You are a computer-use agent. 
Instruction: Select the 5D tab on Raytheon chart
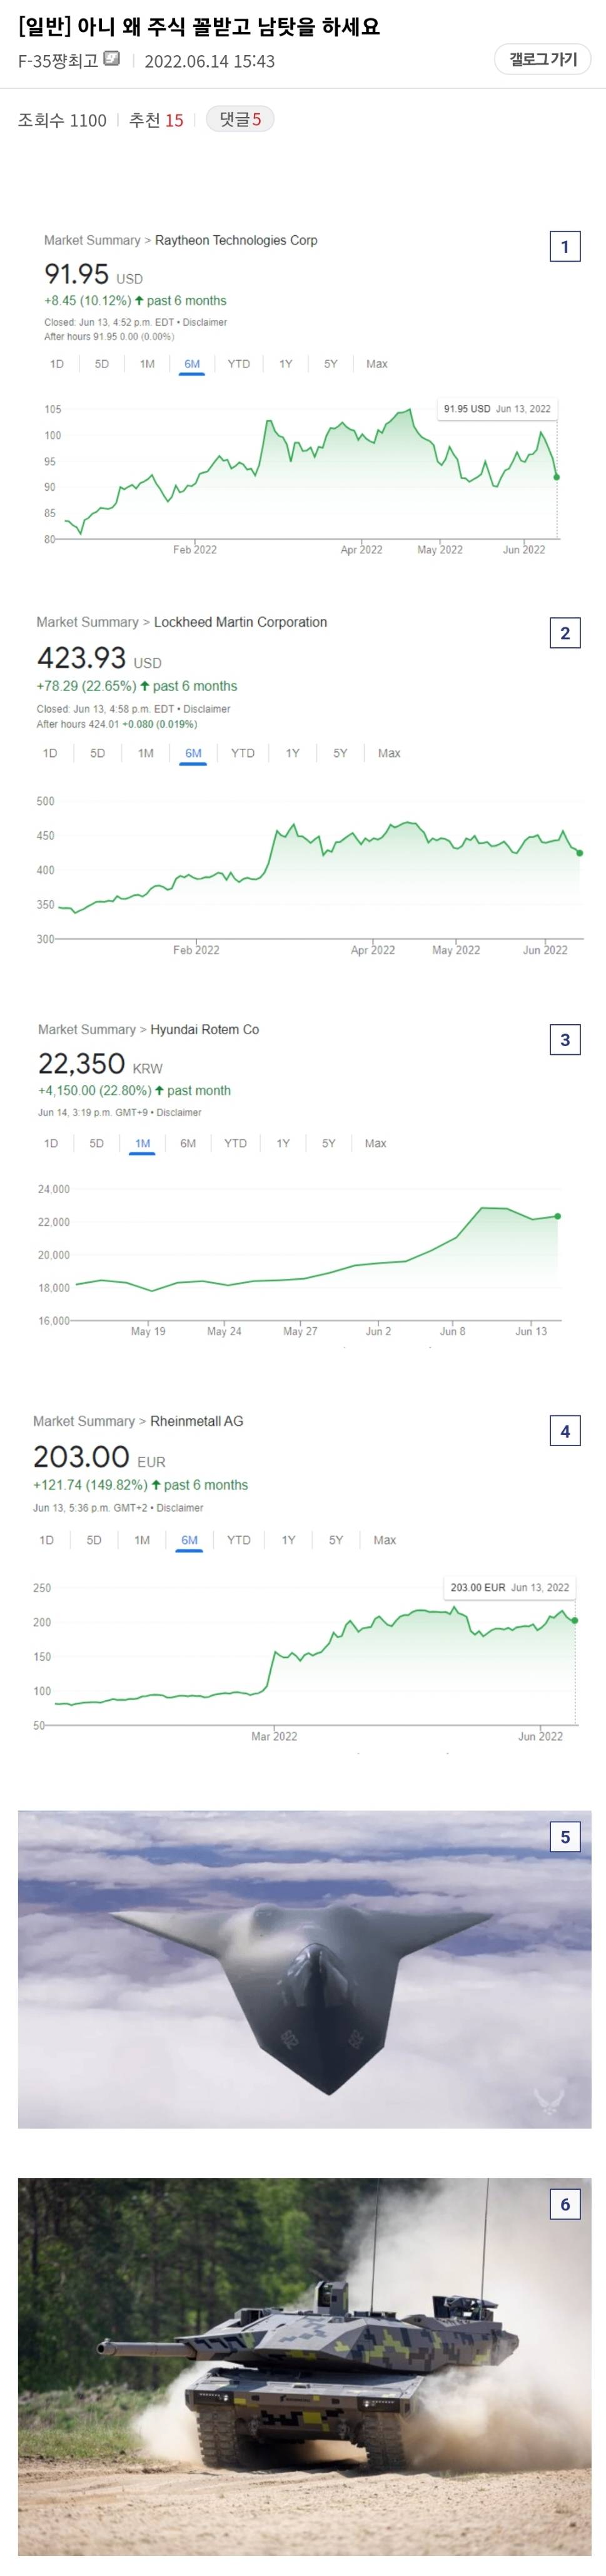(102, 364)
